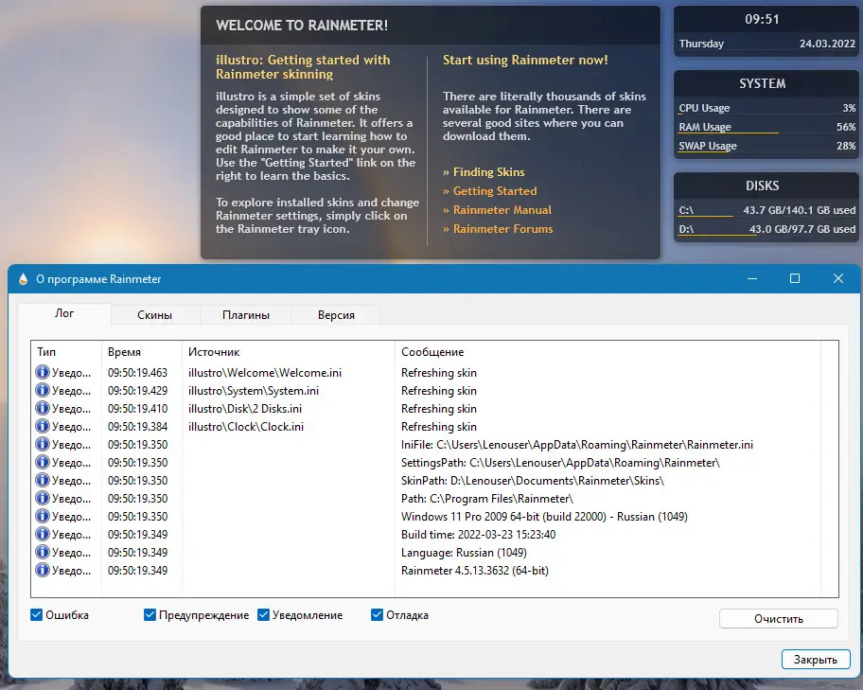This screenshot has height=690, width=863.
Task: Click info icon beside Language: Russian row
Action: point(43,552)
